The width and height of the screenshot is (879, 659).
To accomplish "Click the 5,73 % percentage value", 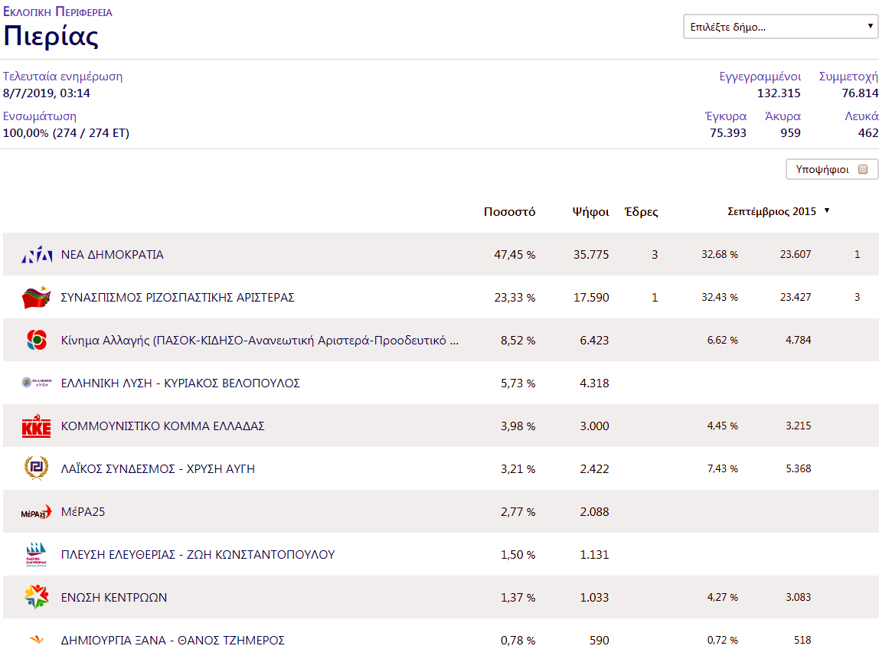I will pyautogui.click(x=518, y=383).
